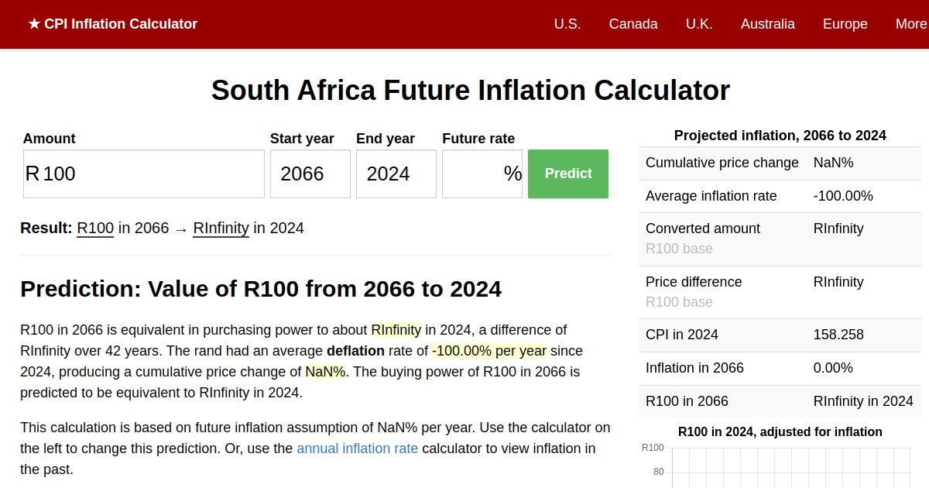Go to the Australia navigation link
929x488 pixels.
pyautogui.click(x=767, y=24)
